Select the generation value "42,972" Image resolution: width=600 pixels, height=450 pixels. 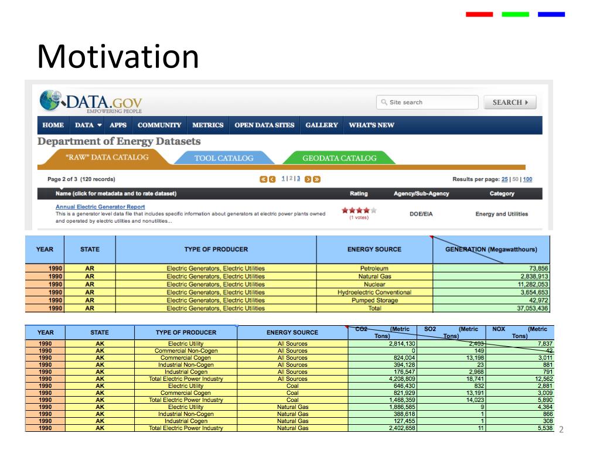(x=492, y=301)
